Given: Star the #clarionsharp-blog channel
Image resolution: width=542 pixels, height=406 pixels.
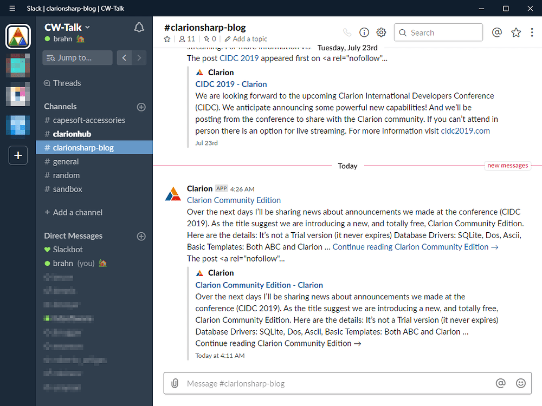Looking at the screenshot, I should pos(167,39).
